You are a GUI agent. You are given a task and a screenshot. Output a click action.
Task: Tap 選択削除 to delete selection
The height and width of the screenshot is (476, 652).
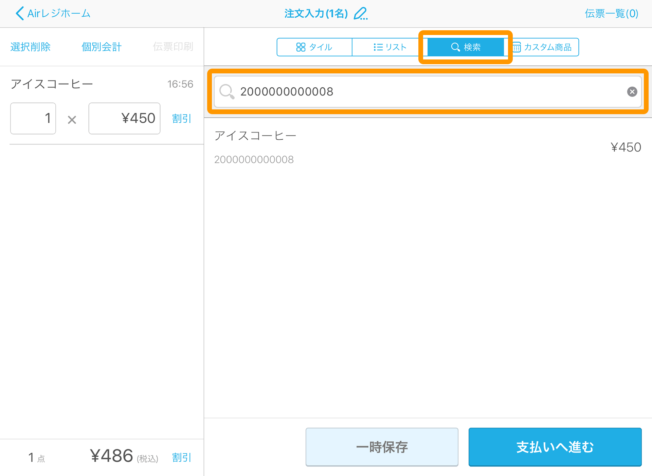31,47
